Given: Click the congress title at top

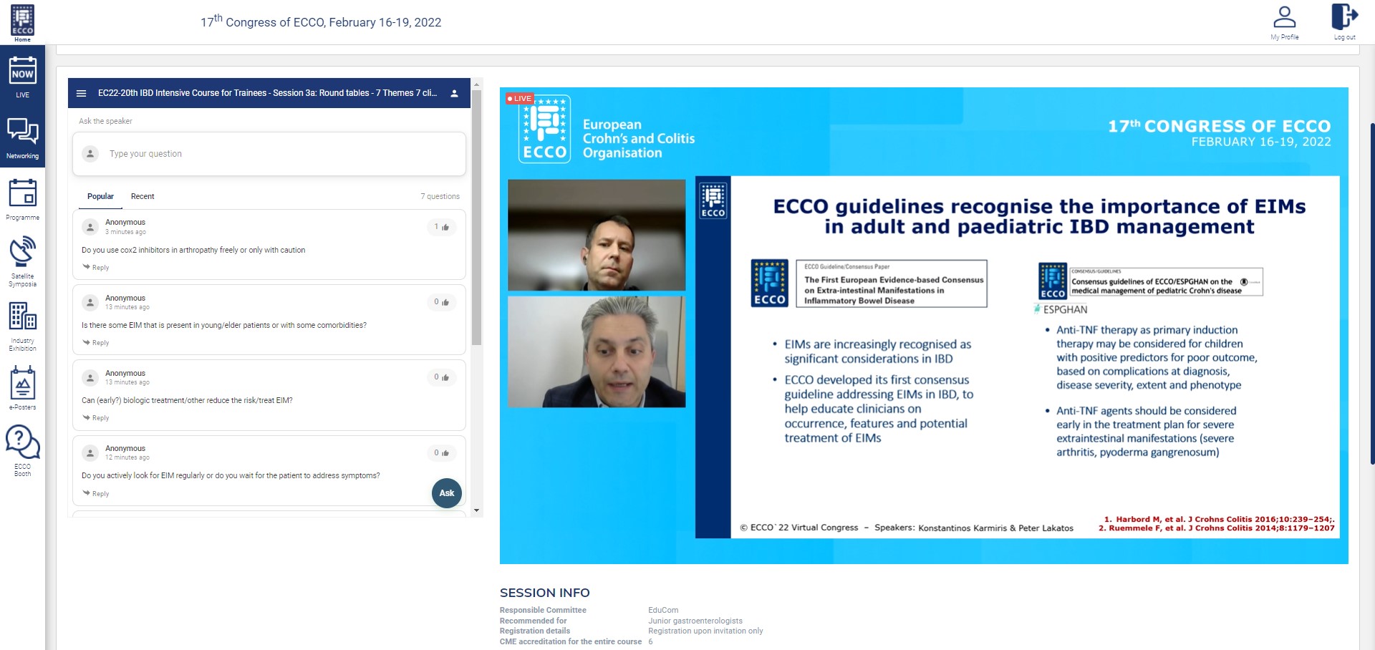Looking at the screenshot, I should (321, 21).
